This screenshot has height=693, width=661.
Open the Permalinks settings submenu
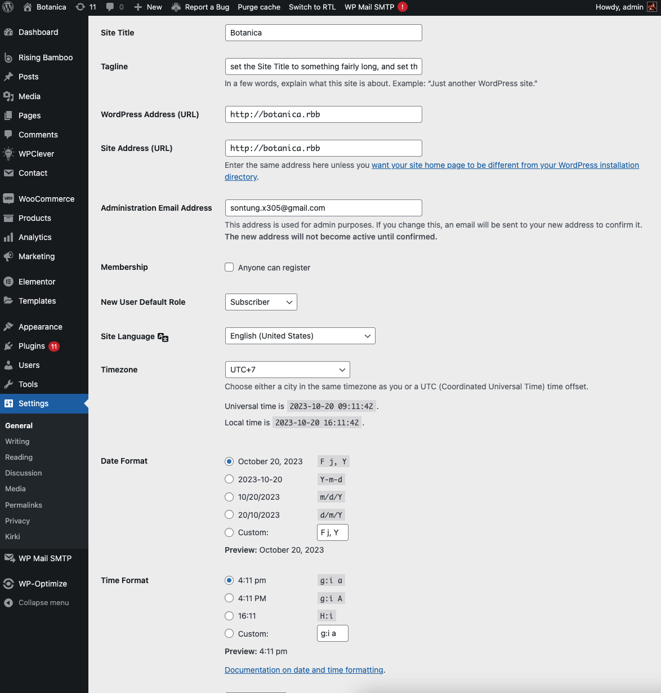tap(24, 505)
